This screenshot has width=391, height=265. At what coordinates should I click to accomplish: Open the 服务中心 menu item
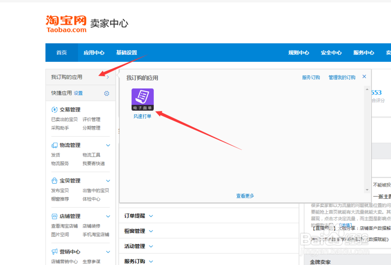(364, 53)
